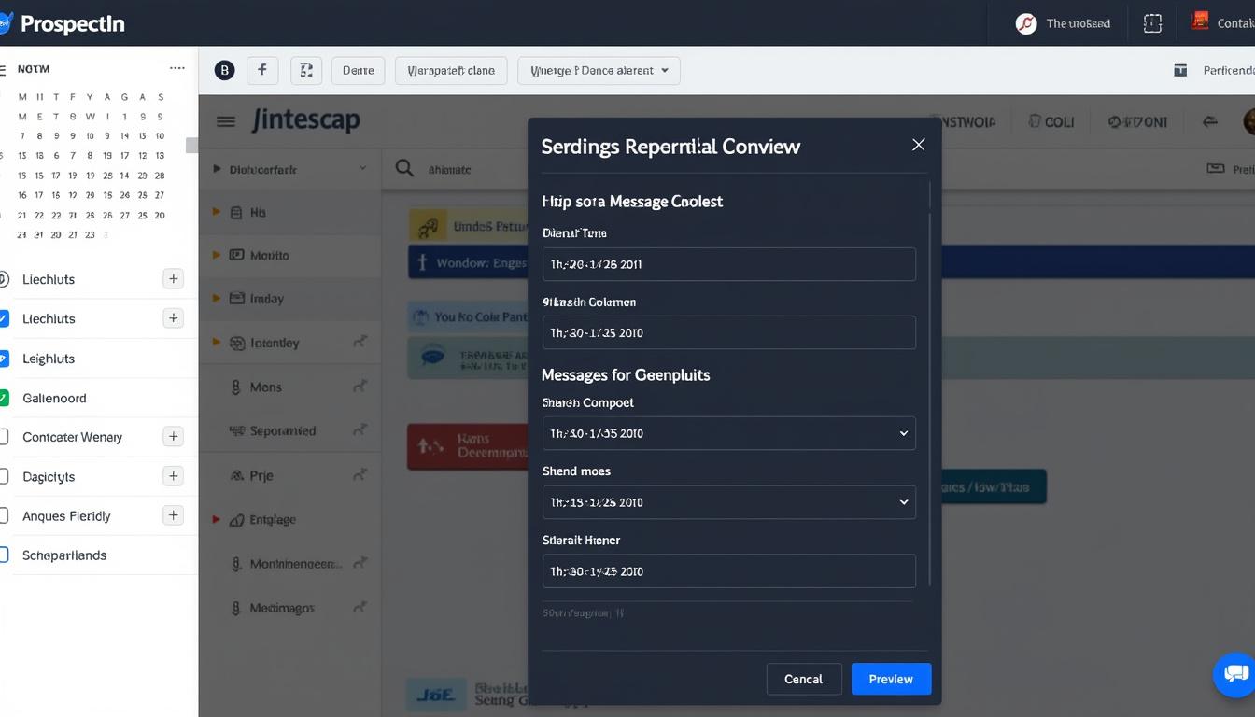Click the round B icon in toolbar

pyautogui.click(x=224, y=70)
